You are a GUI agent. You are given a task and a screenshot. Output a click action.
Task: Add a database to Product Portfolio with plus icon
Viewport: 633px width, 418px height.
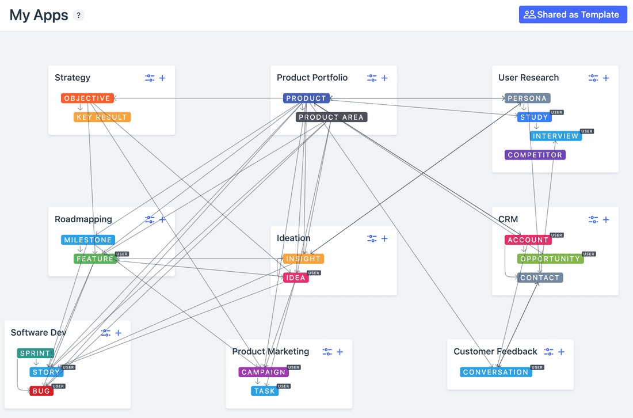tap(384, 78)
